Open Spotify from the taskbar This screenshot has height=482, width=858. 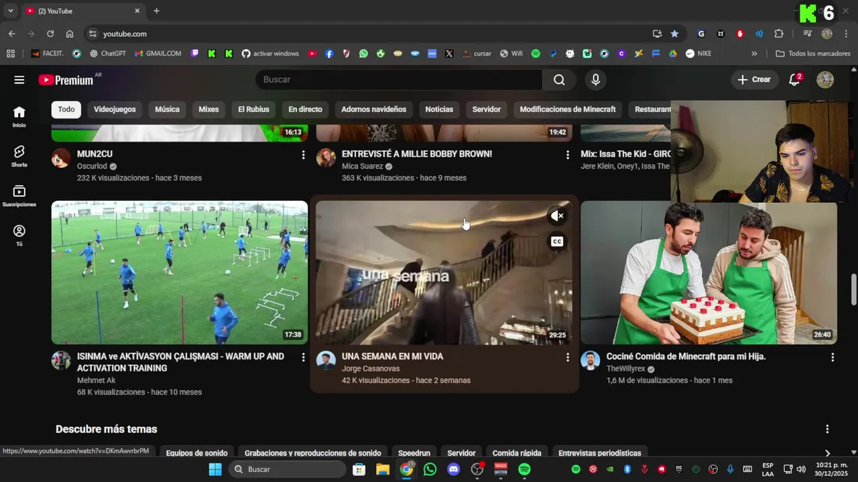[524, 469]
